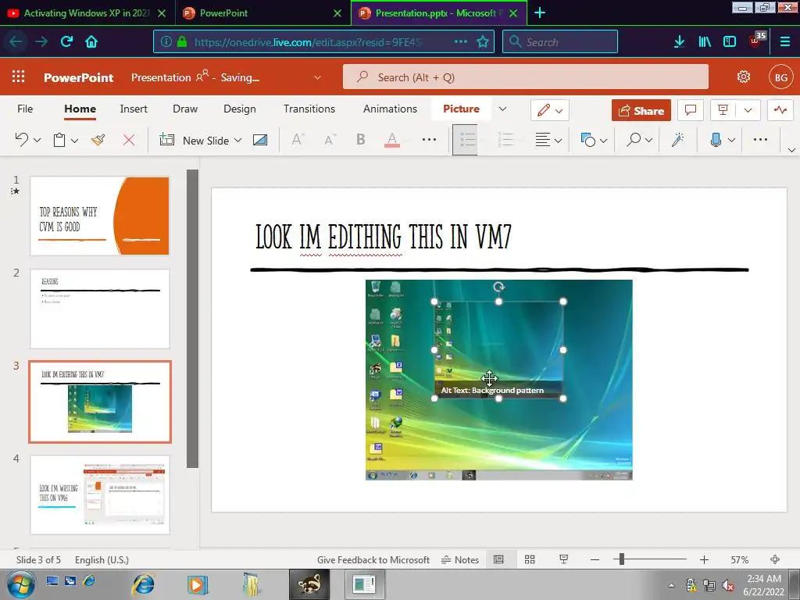
Task: Open the Catch up activity icon
Action: (780, 110)
